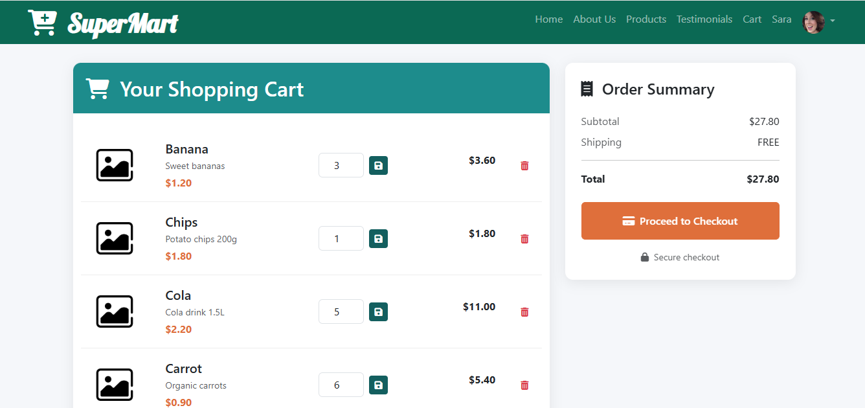Open Cart in the navigation bar
The height and width of the screenshot is (408, 865).
[752, 19]
